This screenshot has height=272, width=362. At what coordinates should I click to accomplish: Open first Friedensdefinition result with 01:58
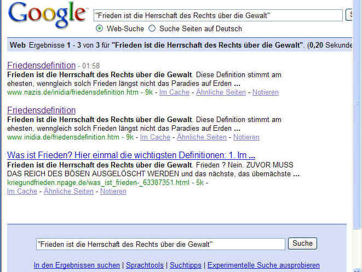[x=41, y=66]
